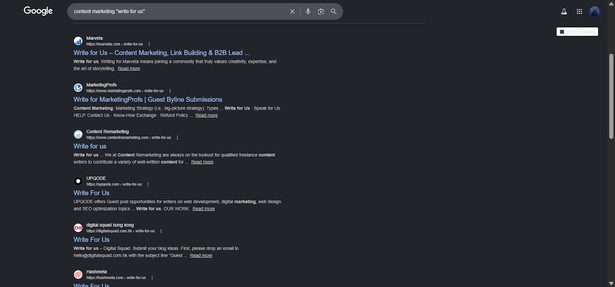615x287 pixels.
Task: Open UPQODE's Write For Us result
Action: click(92, 193)
